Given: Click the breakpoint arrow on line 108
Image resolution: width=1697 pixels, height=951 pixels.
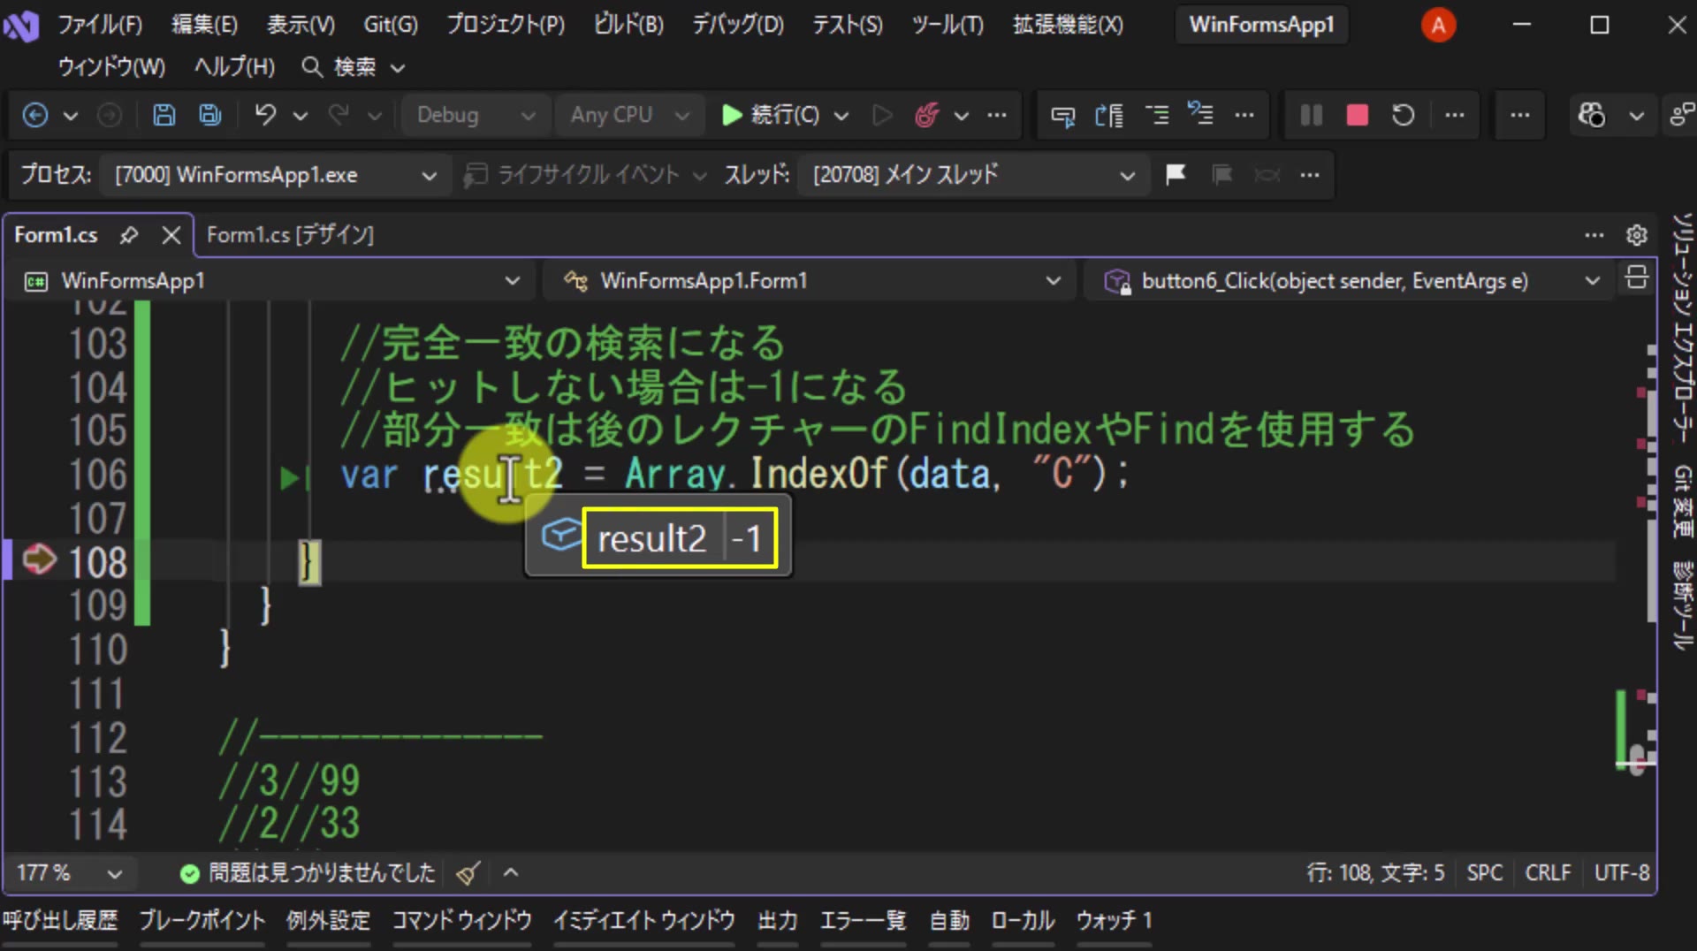Looking at the screenshot, I should click(39, 559).
